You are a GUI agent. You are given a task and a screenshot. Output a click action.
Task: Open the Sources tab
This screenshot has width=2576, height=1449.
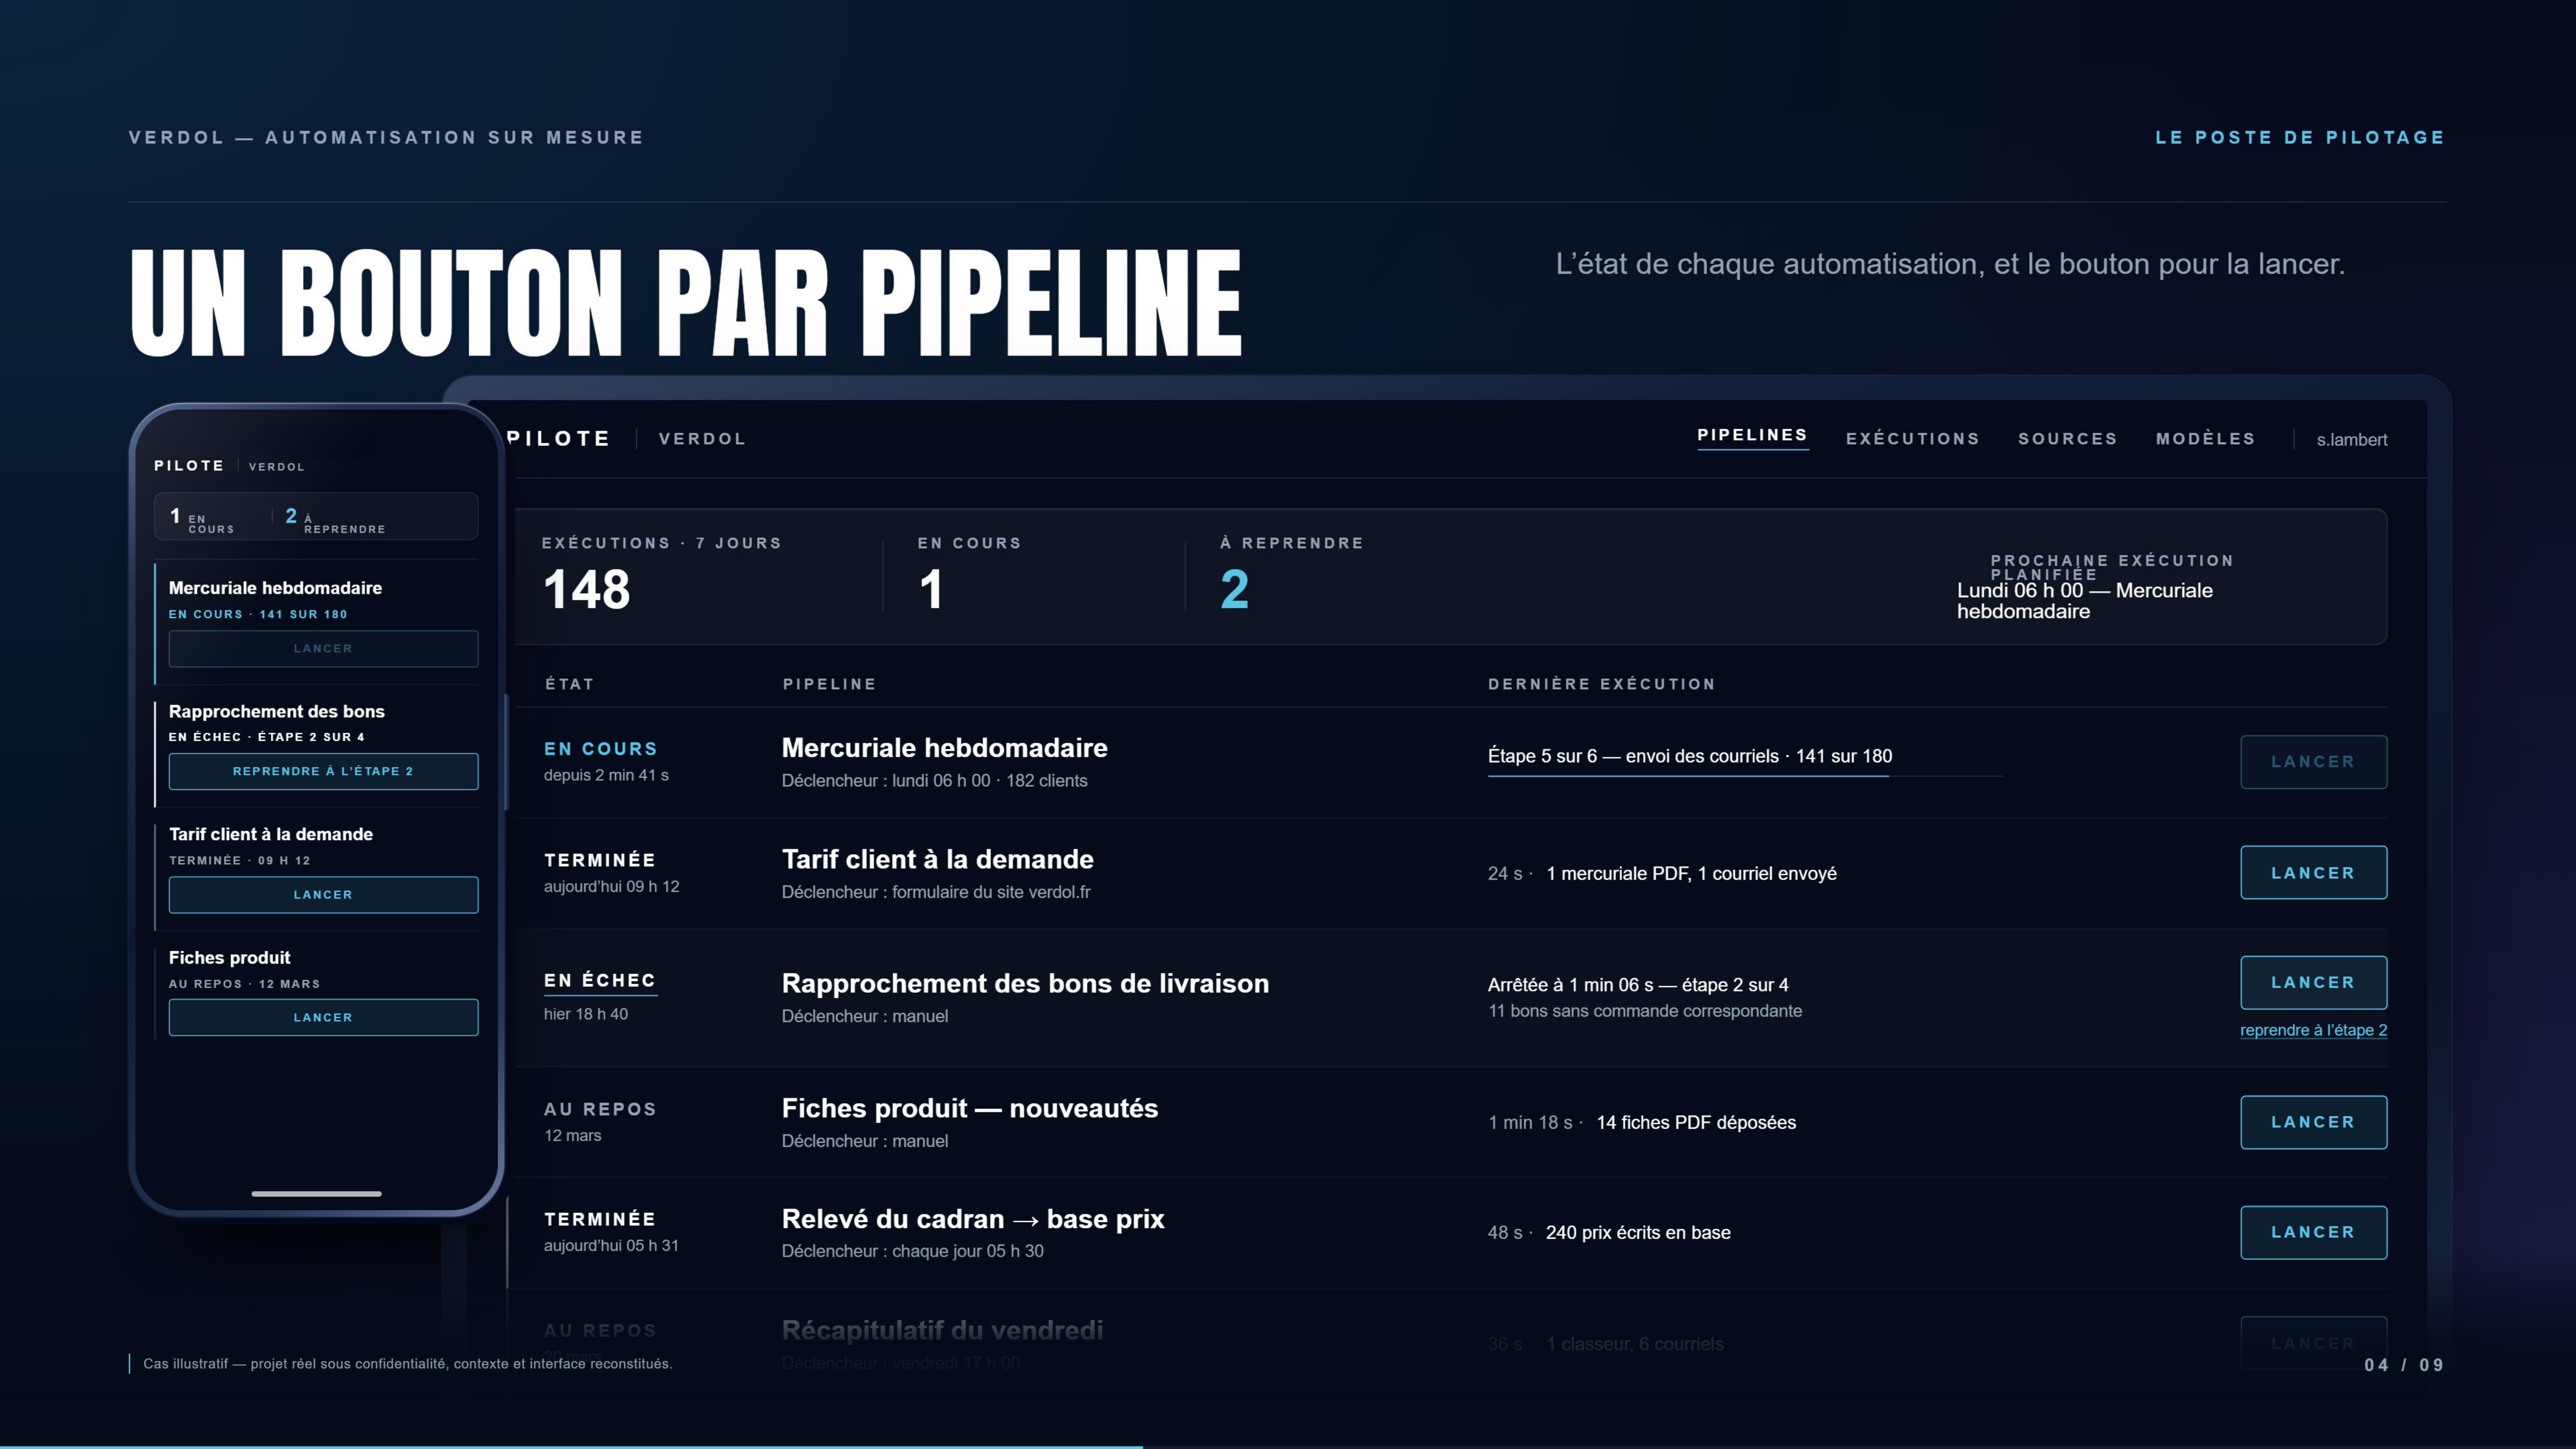pos(2067,439)
